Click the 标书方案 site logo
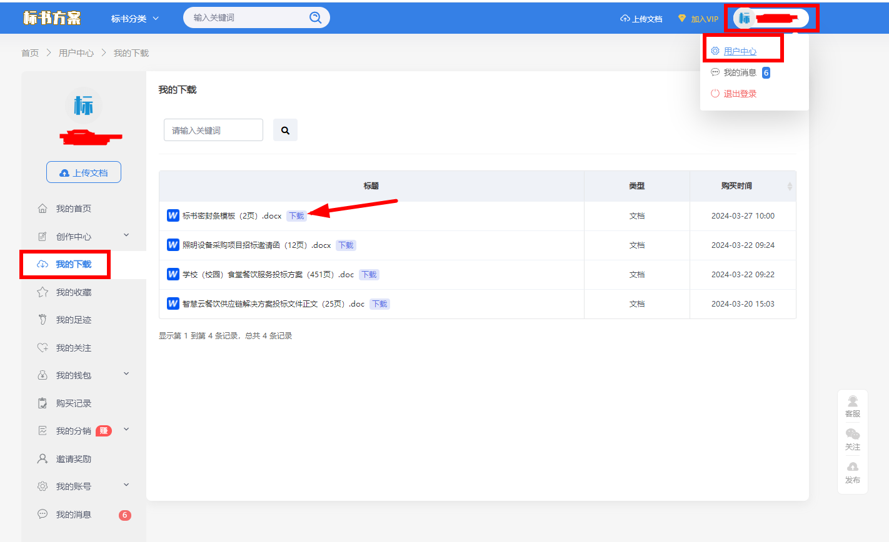The image size is (889, 542). pos(53,18)
